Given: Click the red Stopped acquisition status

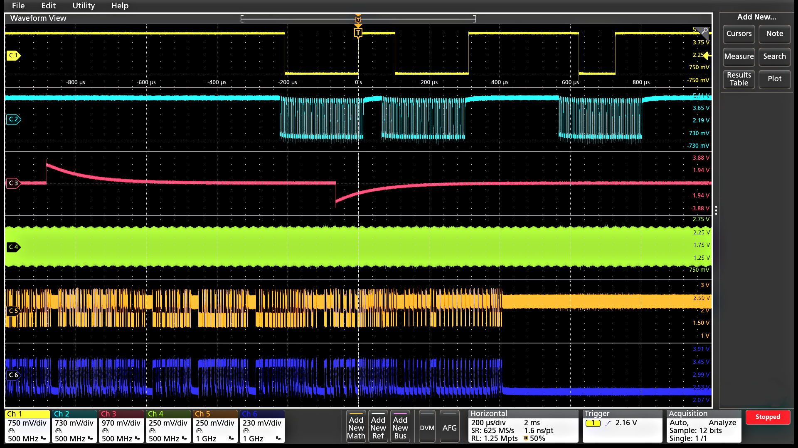Looking at the screenshot, I should pyautogui.click(x=768, y=417).
